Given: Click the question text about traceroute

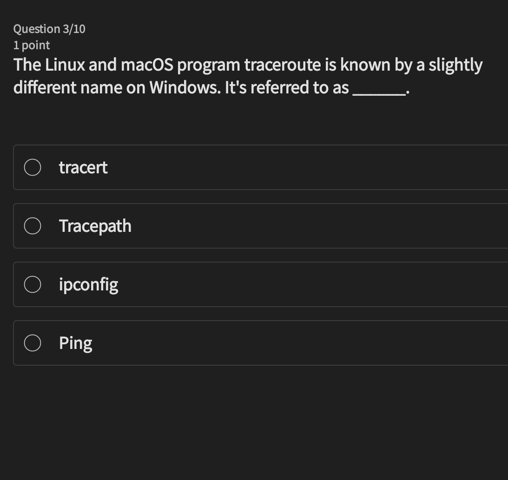Looking at the screenshot, I should coord(248,76).
